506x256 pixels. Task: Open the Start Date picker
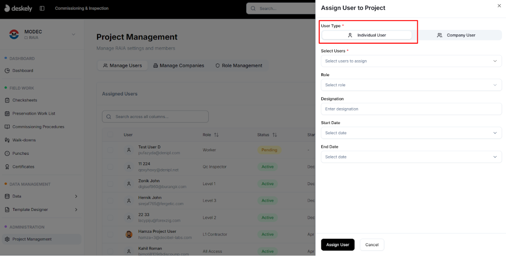(411, 133)
